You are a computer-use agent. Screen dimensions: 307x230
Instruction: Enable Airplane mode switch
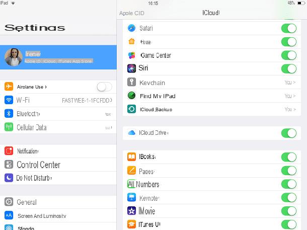click(x=104, y=87)
